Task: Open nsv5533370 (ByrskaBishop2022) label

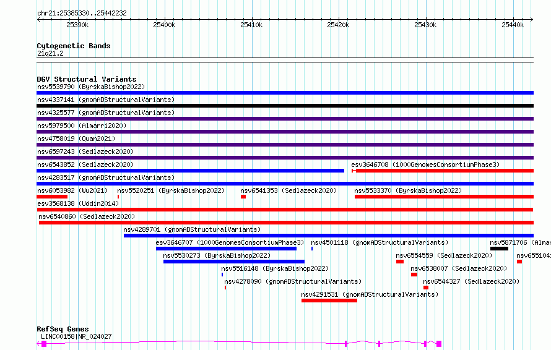Action: coord(408,190)
